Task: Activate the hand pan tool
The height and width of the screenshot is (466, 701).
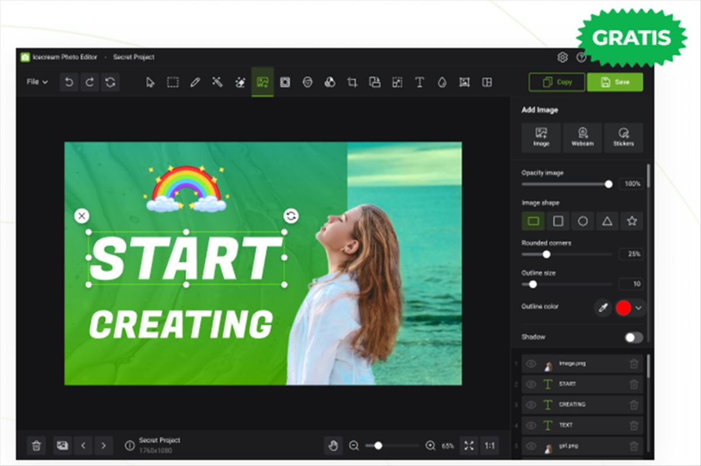Action: tap(334, 446)
